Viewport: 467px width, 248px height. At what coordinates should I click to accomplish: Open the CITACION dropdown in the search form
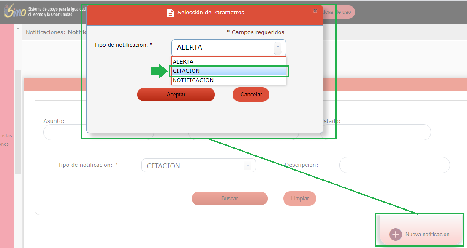click(x=248, y=166)
